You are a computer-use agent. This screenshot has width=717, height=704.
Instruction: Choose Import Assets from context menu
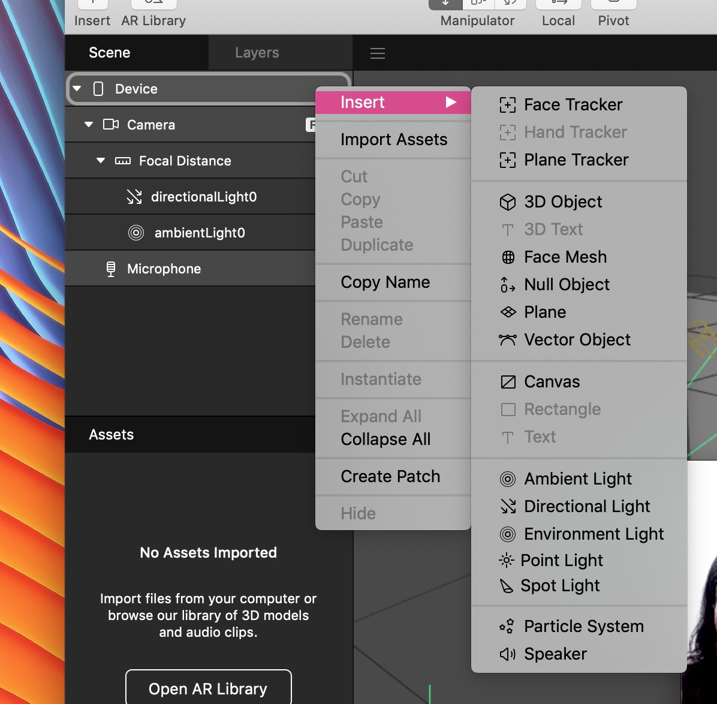(x=393, y=140)
